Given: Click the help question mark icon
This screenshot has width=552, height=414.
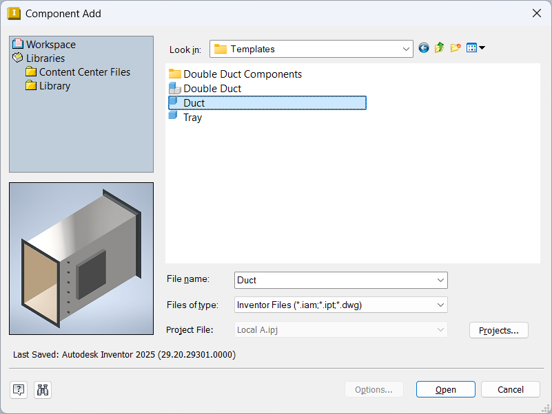Looking at the screenshot, I should [19, 390].
